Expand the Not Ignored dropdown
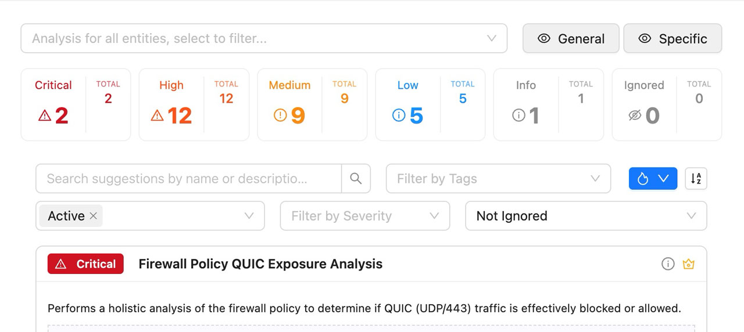The width and height of the screenshot is (744, 332). [x=585, y=216]
